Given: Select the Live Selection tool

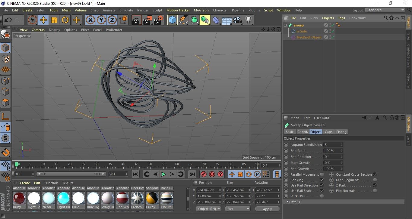Looking at the screenshot, I should (x=33, y=20).
